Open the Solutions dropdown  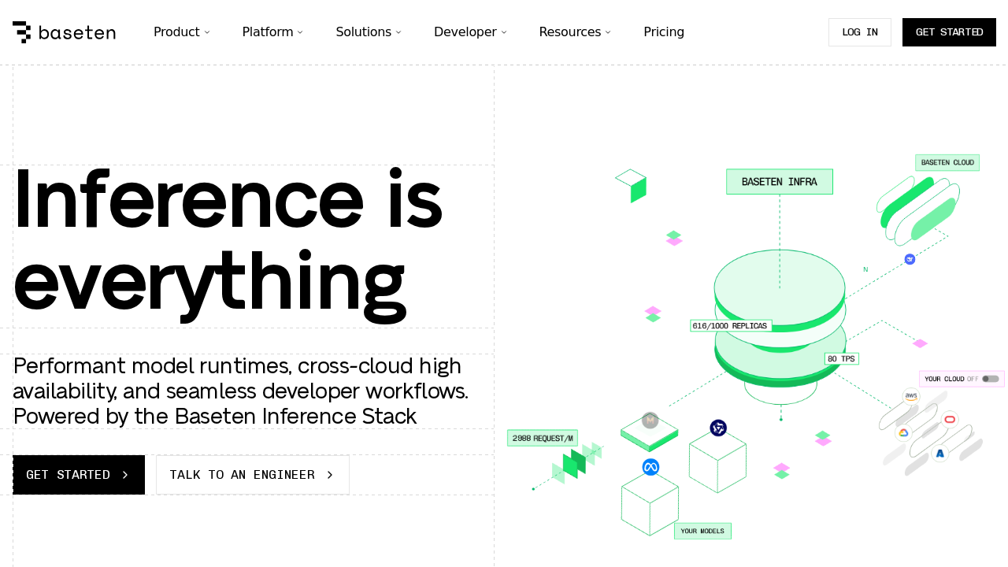tap(369, 32)
